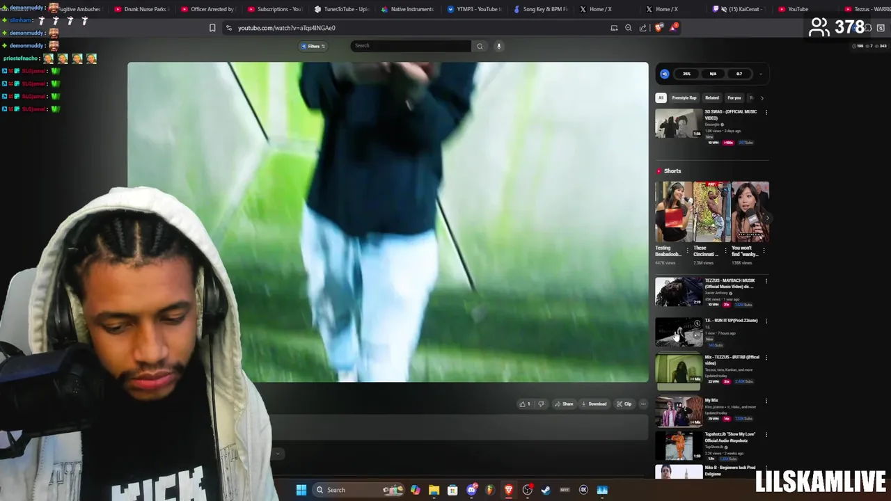Screen dimensions: 891x501
Task: Open the Filters button beside search
Action: click(x=313, y=46)
